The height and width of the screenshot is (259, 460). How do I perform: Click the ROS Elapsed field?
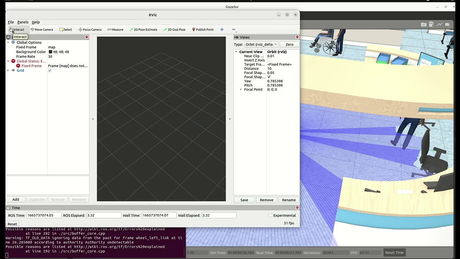point(103,215)
